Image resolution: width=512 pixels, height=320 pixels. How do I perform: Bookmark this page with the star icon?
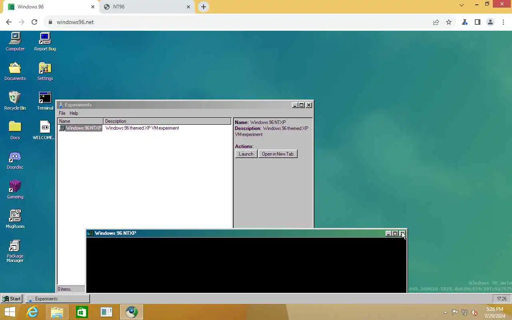pos(449,22)
